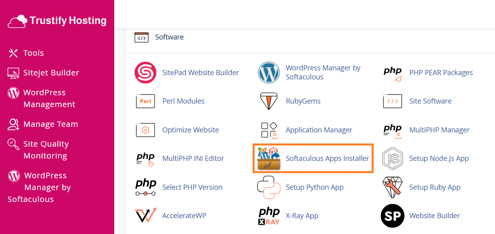Open MultiPHP INI Editor link
This screenshot has height=234, width=495.
pos(193,158)
